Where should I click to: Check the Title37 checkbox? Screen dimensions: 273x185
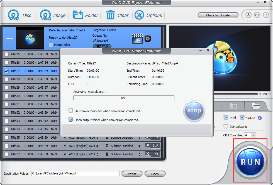pos(7,154)
